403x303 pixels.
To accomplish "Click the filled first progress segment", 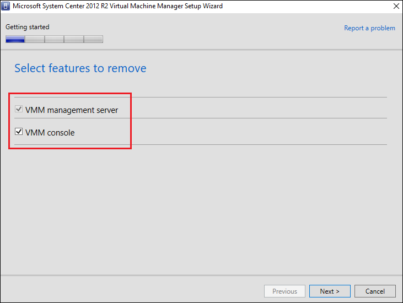I will pyautogui.click(x=15, y=39).
